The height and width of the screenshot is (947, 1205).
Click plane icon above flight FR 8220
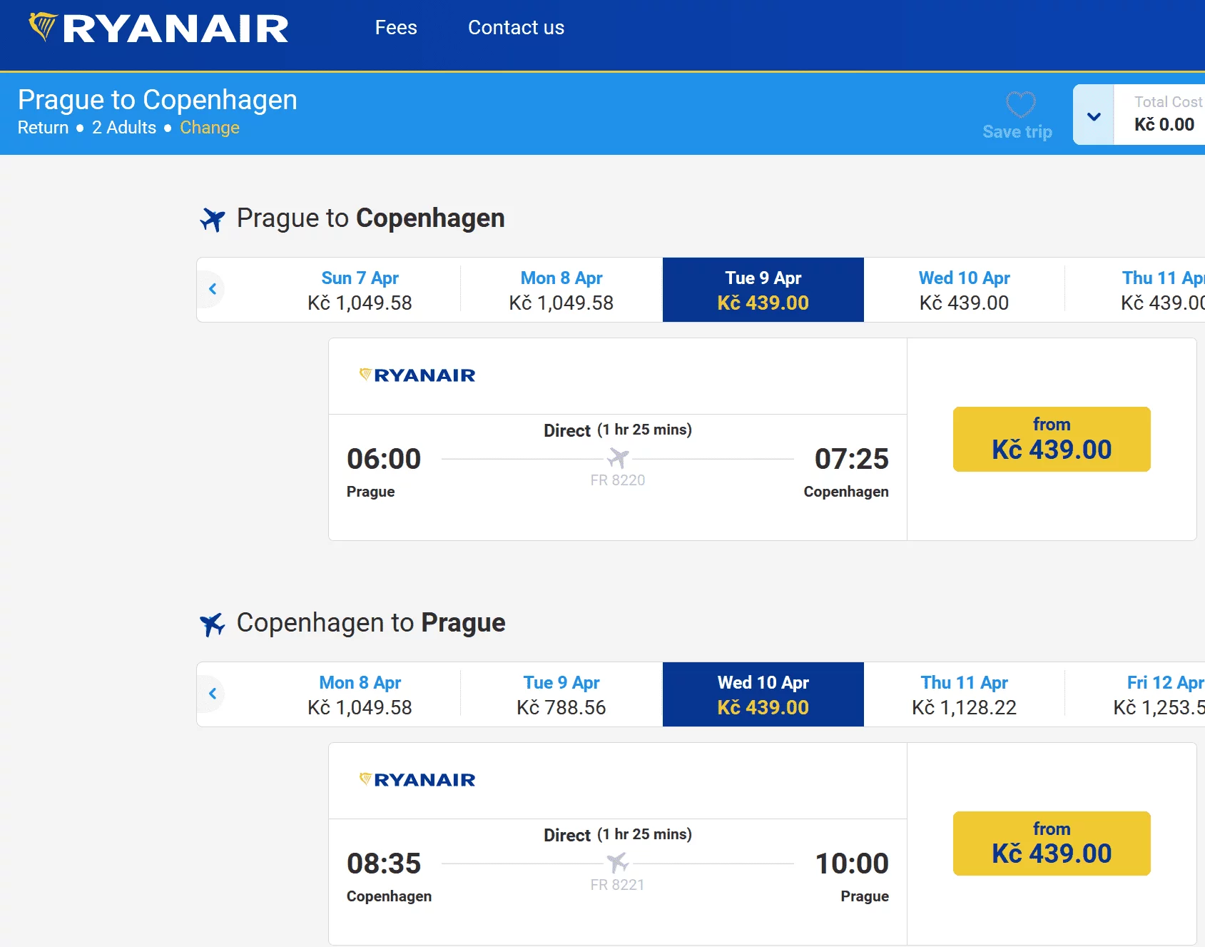pyautogui.click(x=618, y=457)
